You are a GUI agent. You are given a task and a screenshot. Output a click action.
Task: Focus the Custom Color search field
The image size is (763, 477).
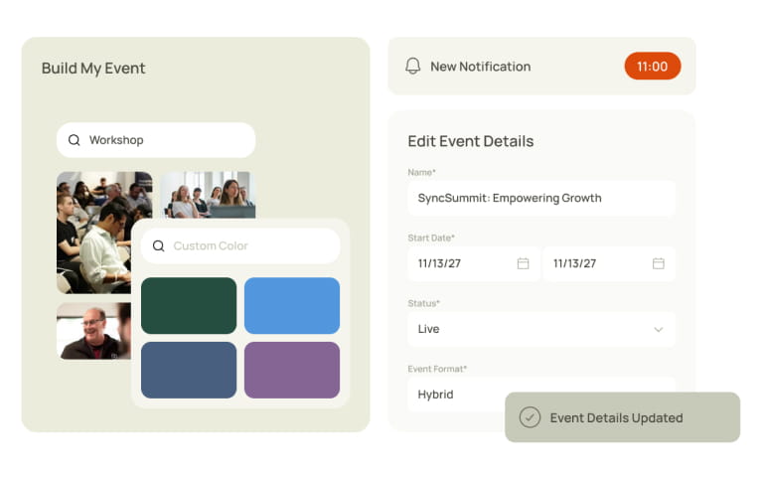coord(240,245)
